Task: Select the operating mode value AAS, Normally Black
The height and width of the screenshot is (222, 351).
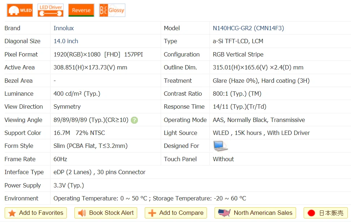Action: point(259,120)
